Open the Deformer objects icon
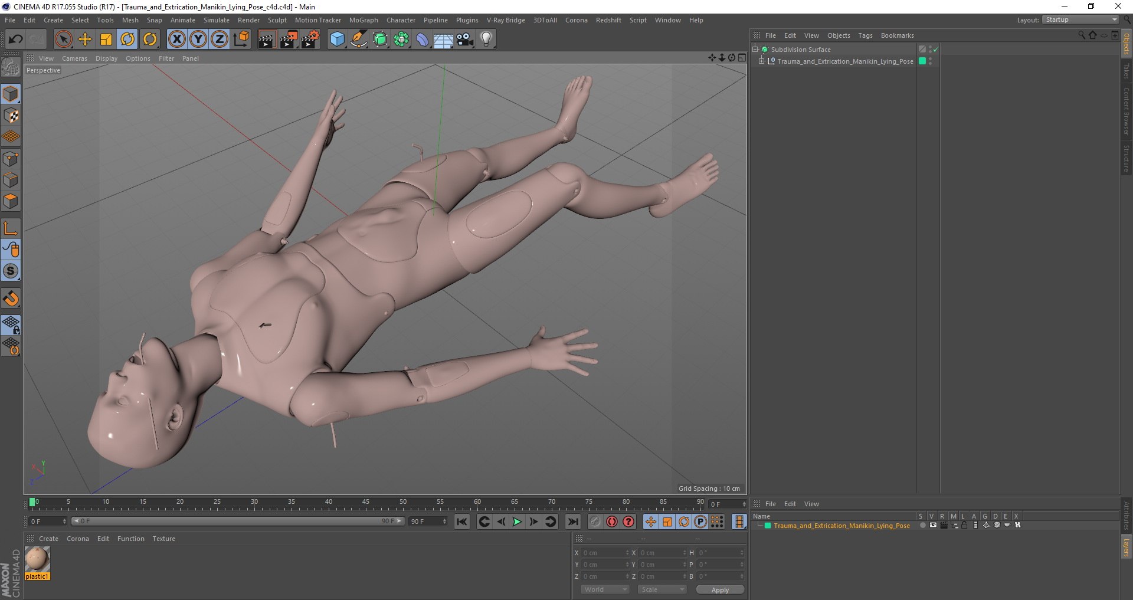This screenshot has height=600, width=1133. click(423, 40)
